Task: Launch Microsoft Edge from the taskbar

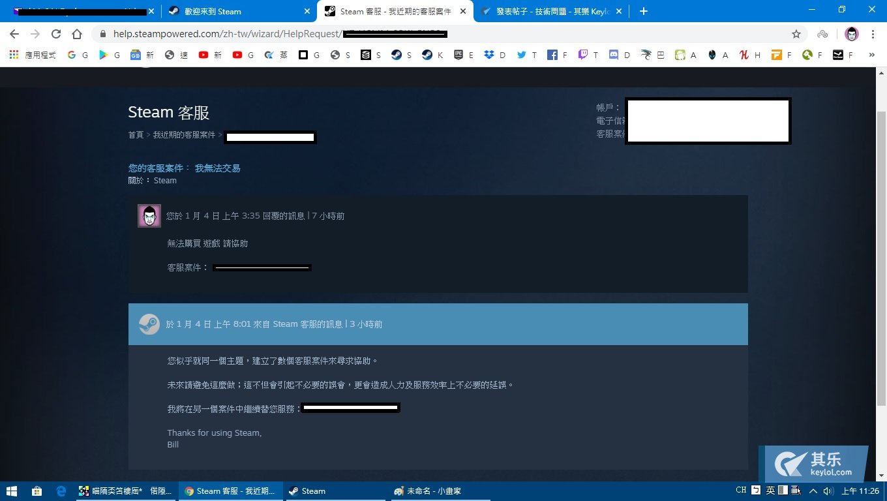Action: [61, 491]
